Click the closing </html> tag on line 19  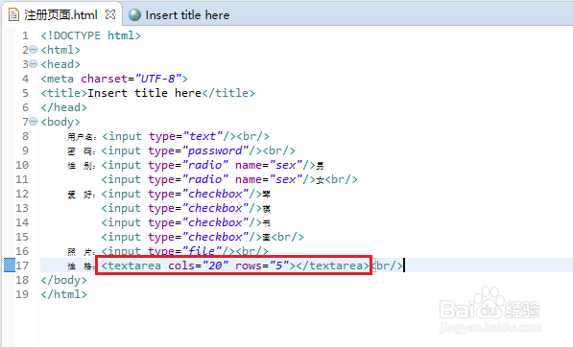pyautogui.click(x=64, y=294)
